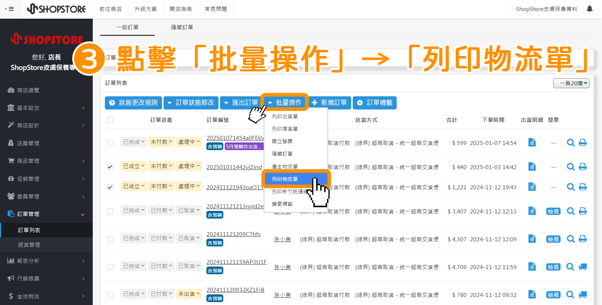
Task: Print icon for order $440 row
Action: point(583,167)
